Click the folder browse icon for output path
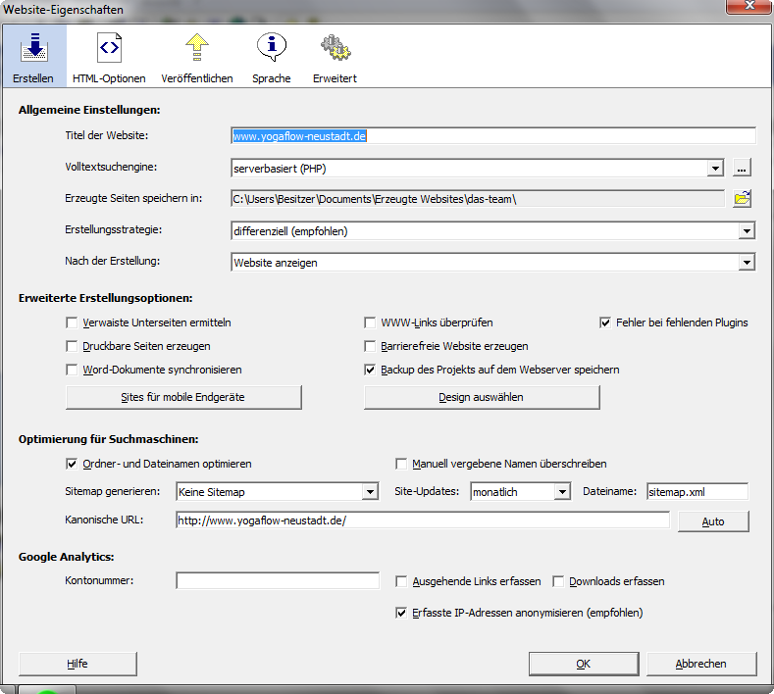This screenshot has height=694, width=774. click(743, 199)
